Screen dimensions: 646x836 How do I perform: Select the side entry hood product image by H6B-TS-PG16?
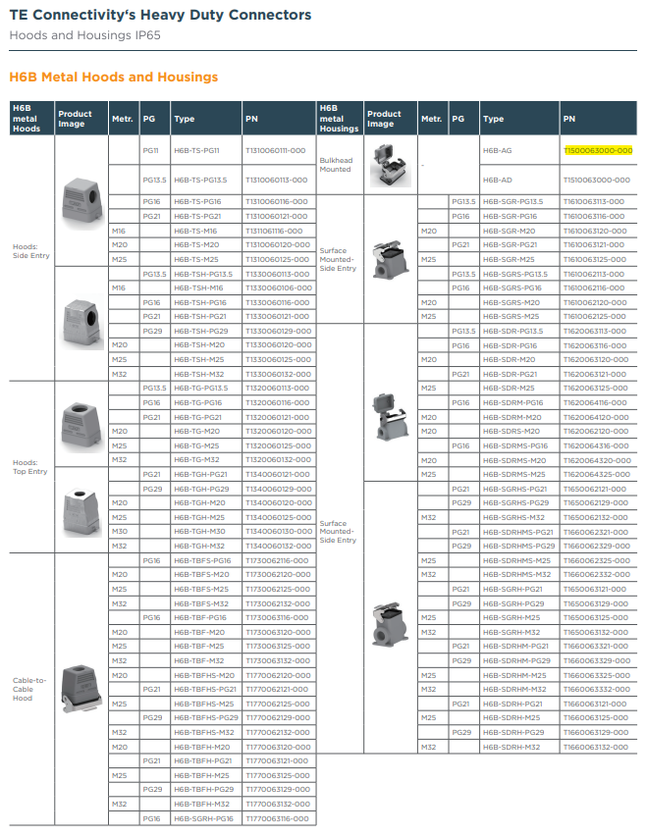tap(82, 204)
